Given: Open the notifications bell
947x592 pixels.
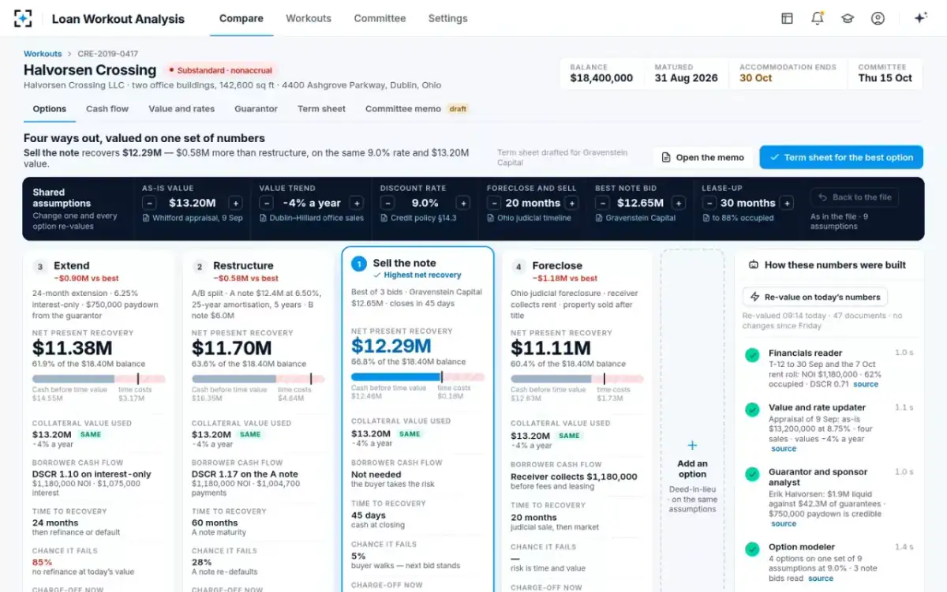Looking at the screenshot, I should (x=817, y=18).
